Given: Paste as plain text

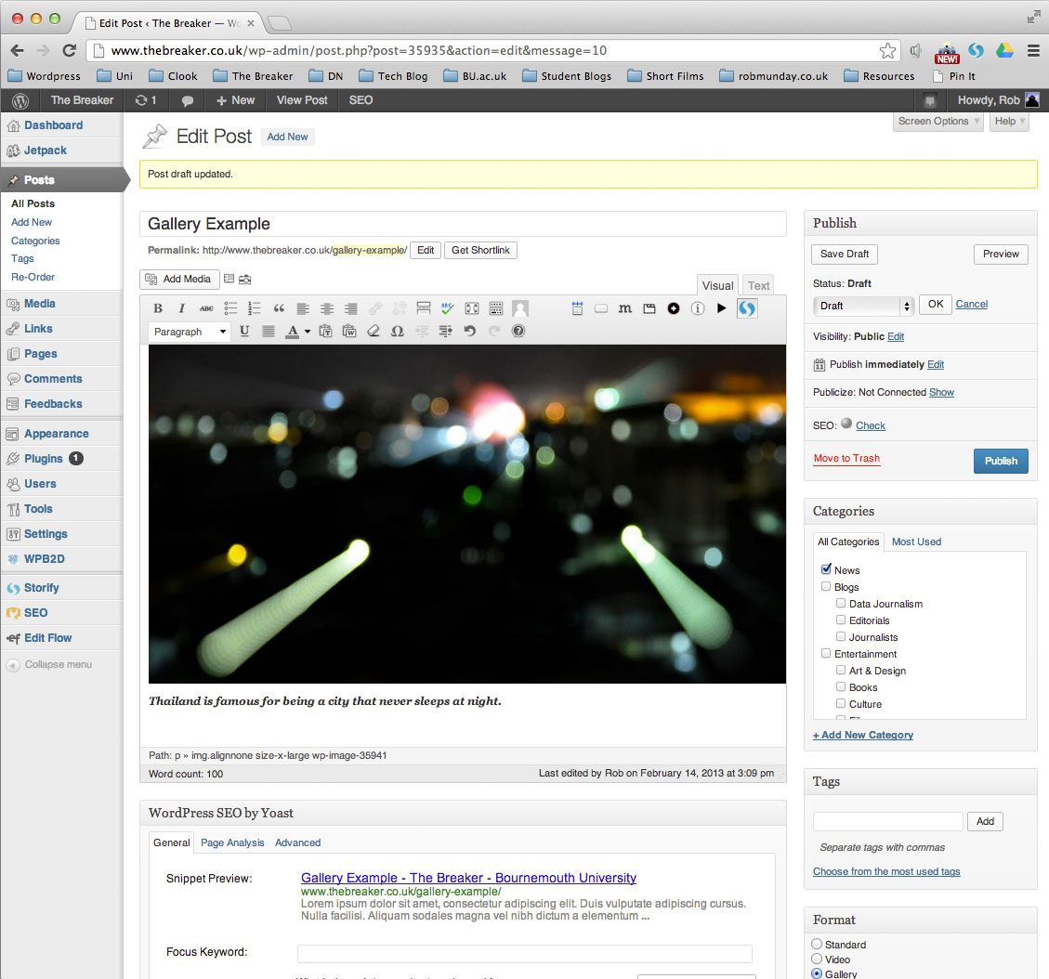Looking at the screenshot, I should pyautogui.click(x=325, y=331).
